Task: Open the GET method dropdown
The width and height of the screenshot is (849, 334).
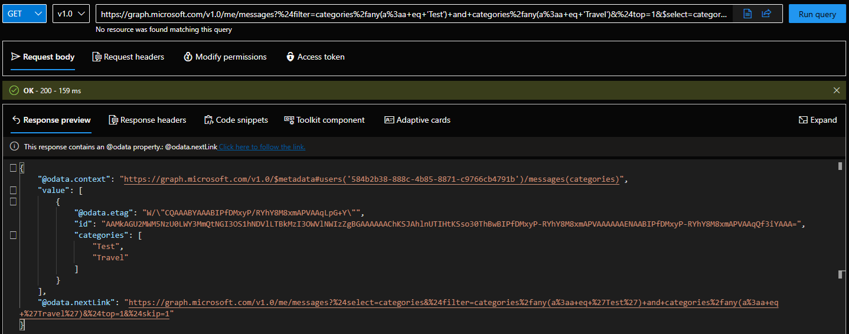Action: (x=24, y=14)
